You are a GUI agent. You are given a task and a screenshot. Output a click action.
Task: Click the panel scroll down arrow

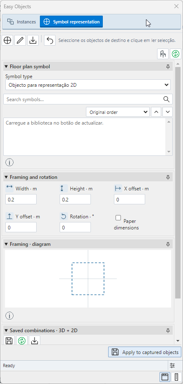[x=178, y=341]
